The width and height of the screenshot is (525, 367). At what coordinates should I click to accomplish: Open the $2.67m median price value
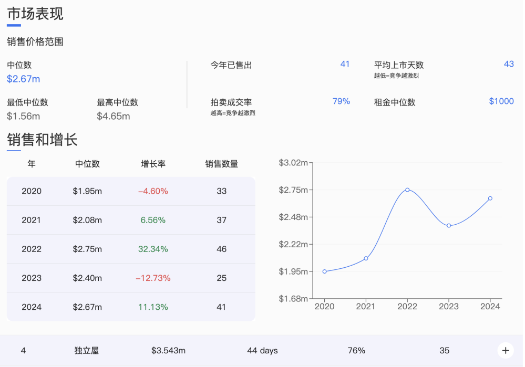point(24,79)
